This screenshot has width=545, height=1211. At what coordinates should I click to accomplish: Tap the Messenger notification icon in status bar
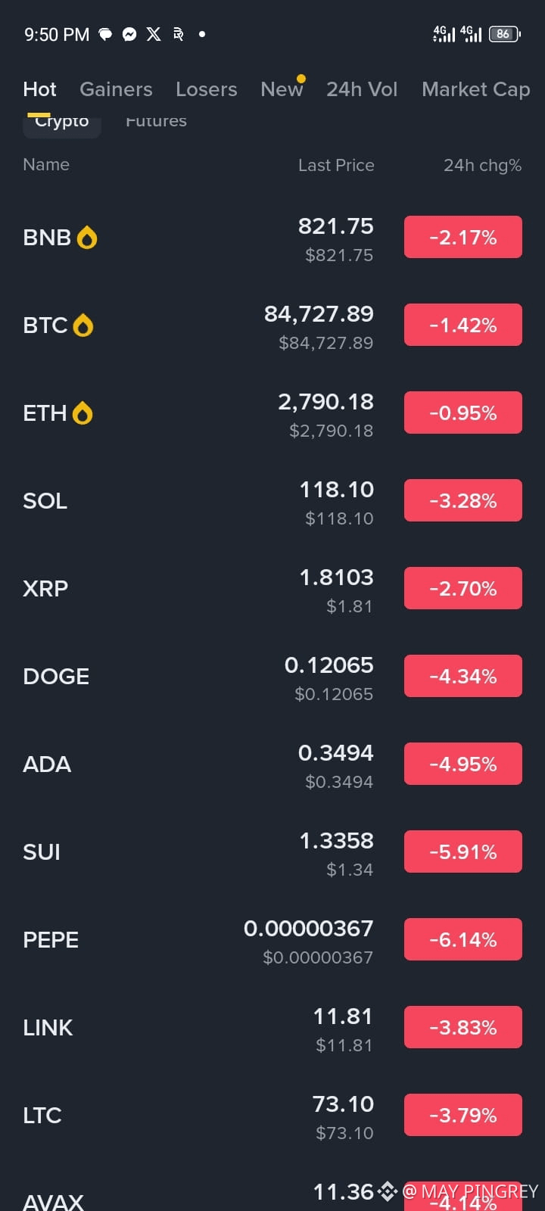pyautogui.click(x=129, y=34)
